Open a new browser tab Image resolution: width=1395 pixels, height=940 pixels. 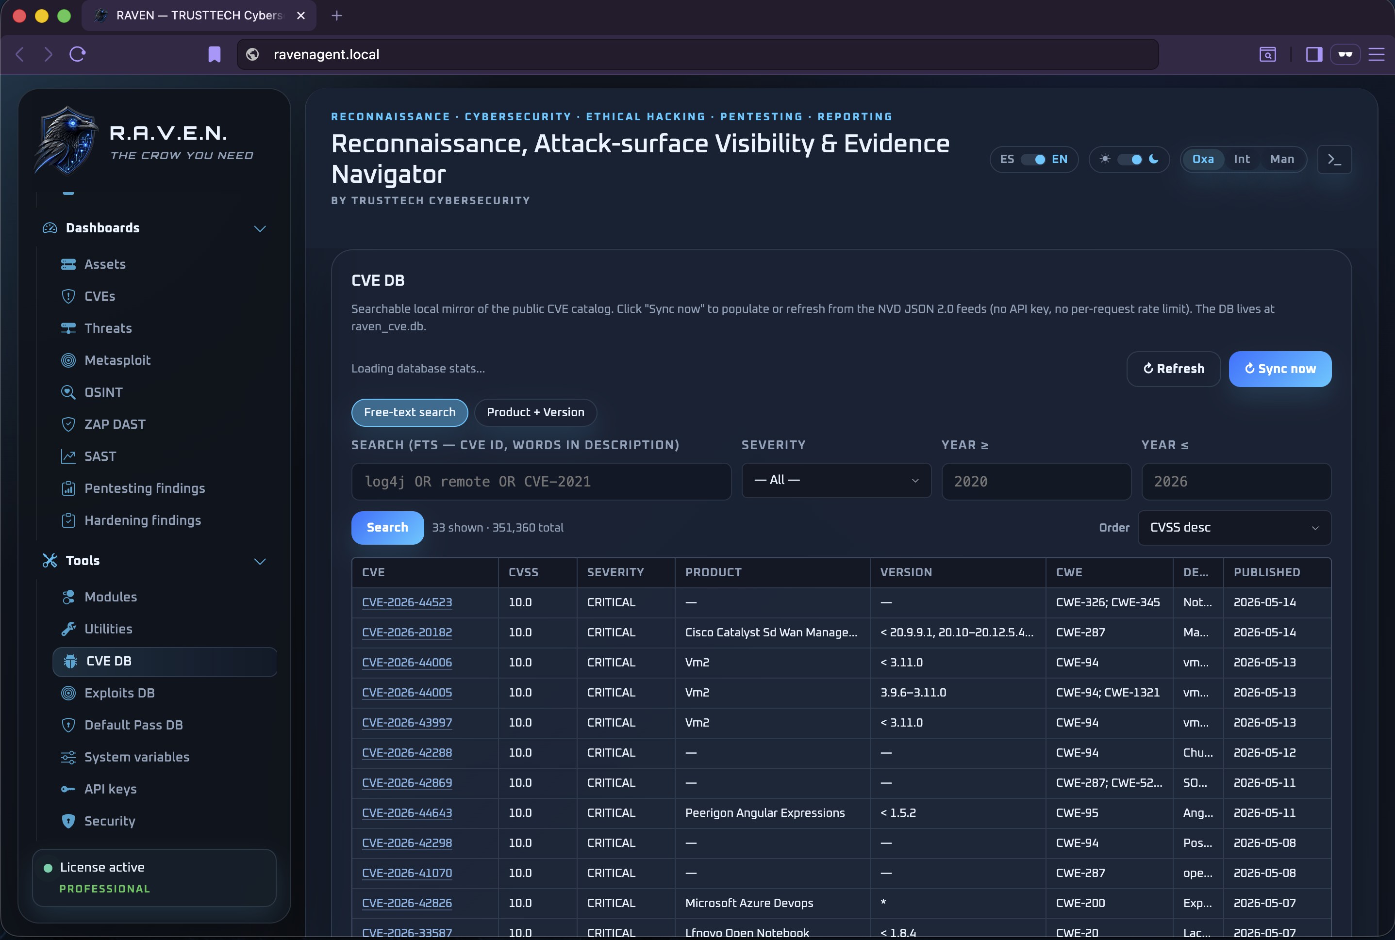336,16
